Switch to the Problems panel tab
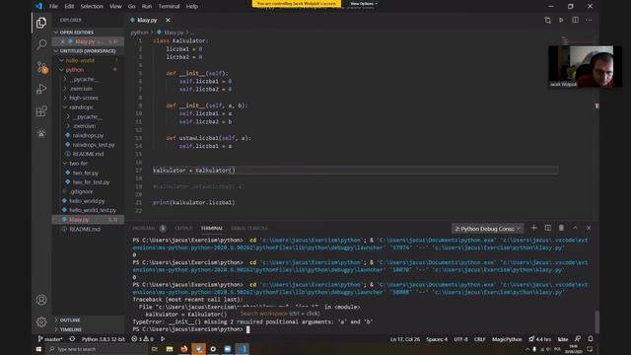The width and height of the screenshot is (631, 355). [144, 228]
